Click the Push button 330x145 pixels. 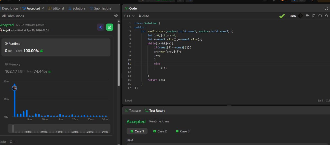[293, 16]
